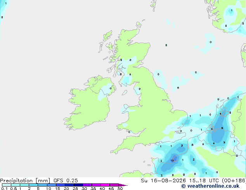This screenshot has height=190, width=246.
Task: Click the "0.5" legend scale label
Action: pos(13,188)
